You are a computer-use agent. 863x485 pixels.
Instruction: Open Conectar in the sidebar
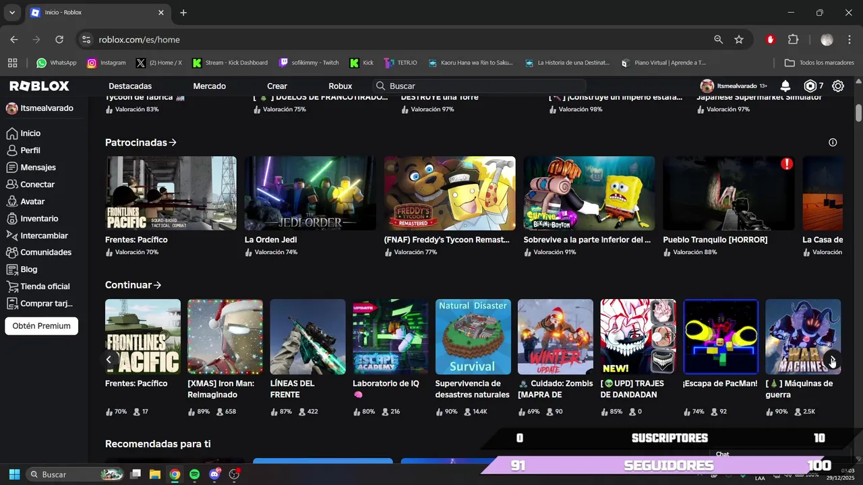[37, 185]
